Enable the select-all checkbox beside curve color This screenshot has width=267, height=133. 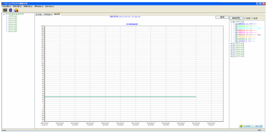(x=252, y=18)
